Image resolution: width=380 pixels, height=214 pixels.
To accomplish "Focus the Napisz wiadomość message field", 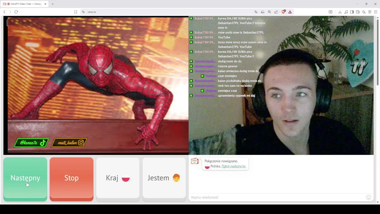I will [x=278, y=197].
